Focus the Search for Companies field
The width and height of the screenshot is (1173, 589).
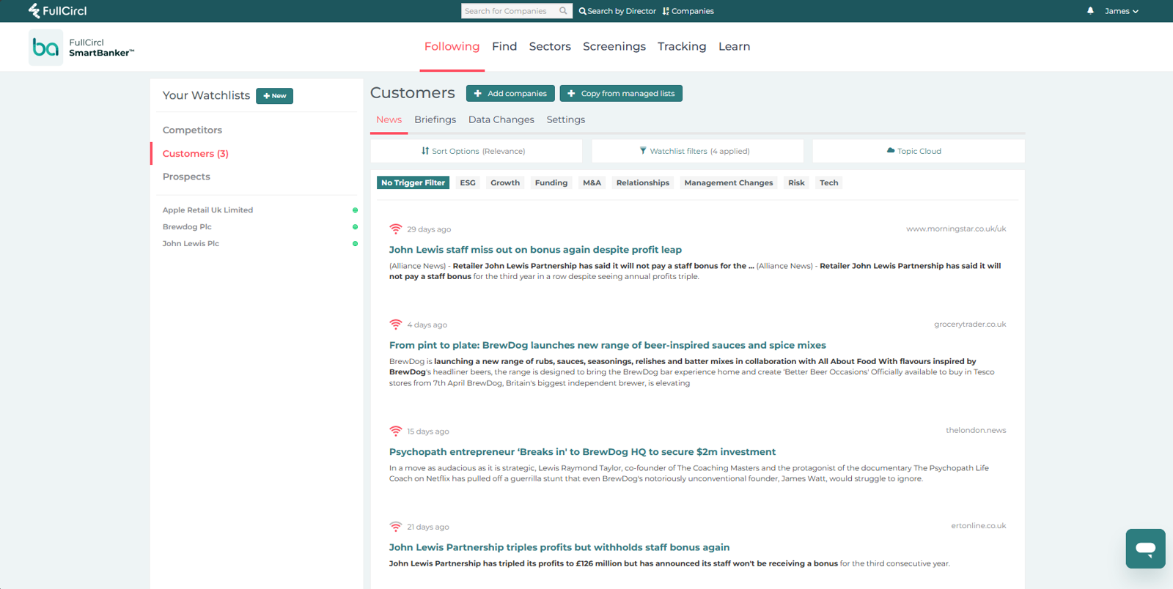pos(510,11)
